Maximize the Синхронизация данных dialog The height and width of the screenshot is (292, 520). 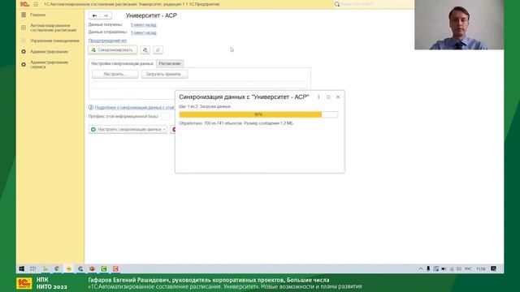coord(328,97)
